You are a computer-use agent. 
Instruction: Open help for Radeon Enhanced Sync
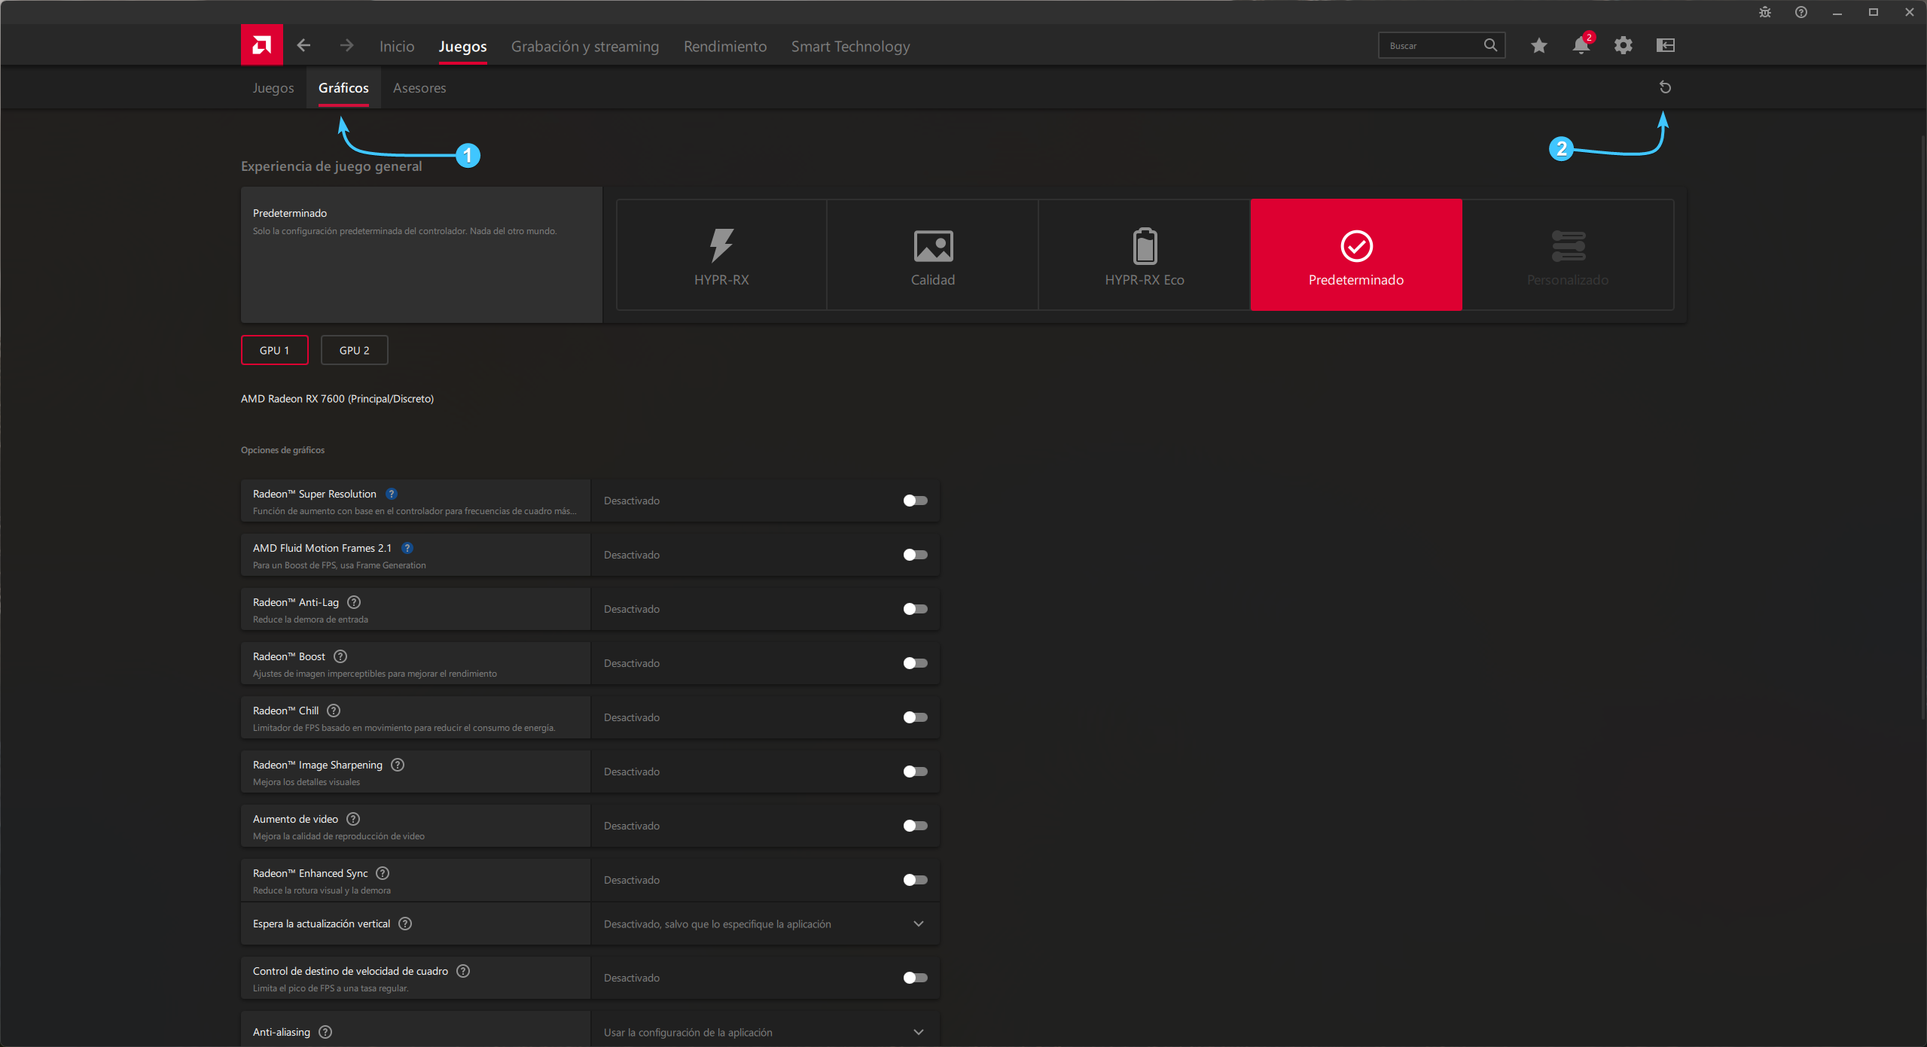383,873
